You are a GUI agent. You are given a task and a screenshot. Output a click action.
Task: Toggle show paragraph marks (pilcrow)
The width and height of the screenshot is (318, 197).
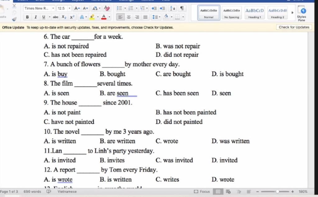coord(182,8)
